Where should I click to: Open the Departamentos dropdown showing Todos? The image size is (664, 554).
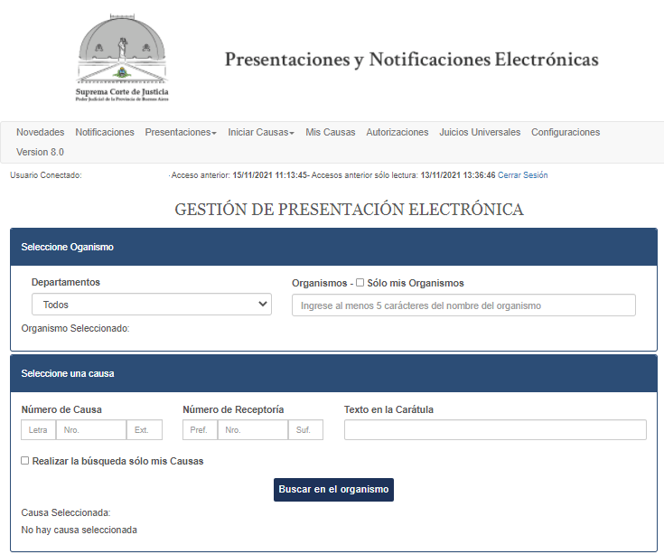(152, 305)
